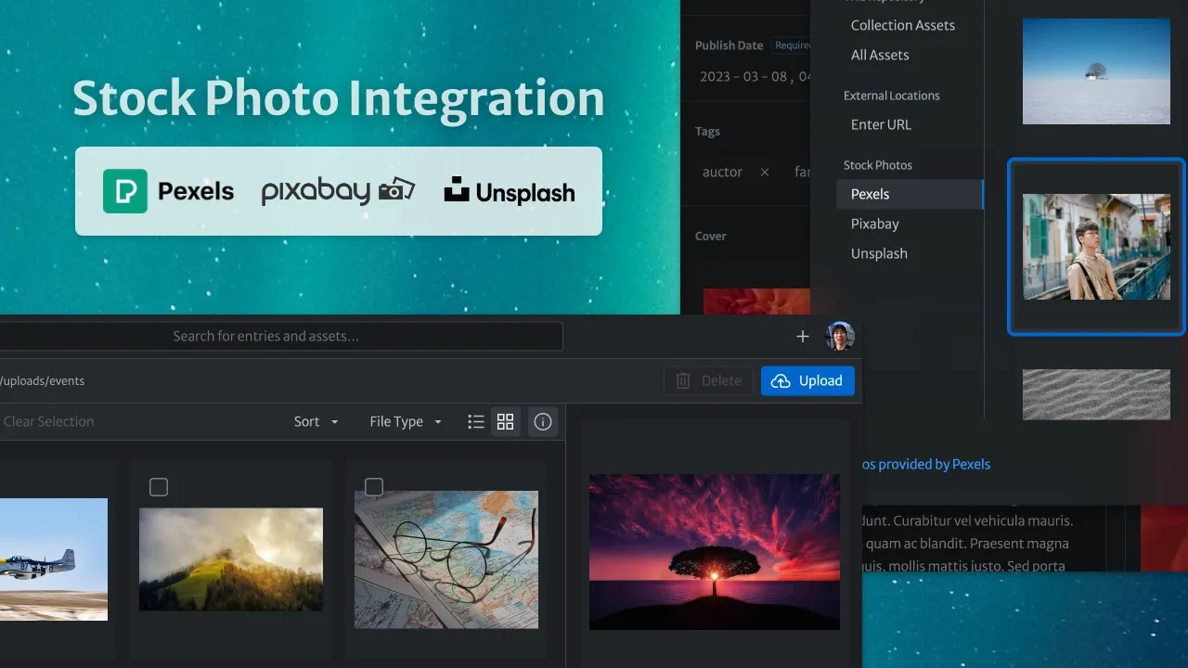The height and width of the screenshot is (668, 1188).
Task: Switch to list view layout
Action: pyautogui.click(x=476, y=422)
